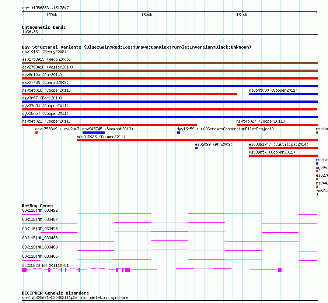328x303 pixels.
Task: Click the black 1p36 microdeletion syndrome bar
Action: (x=170, y=301)
